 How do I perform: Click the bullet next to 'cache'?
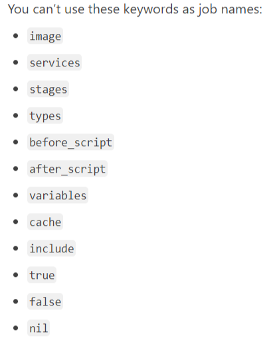(x=15, y=222)
